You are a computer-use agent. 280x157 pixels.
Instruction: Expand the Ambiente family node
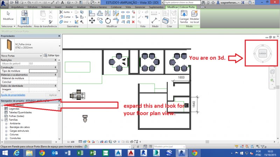6,124
